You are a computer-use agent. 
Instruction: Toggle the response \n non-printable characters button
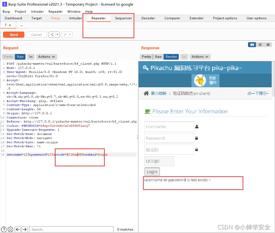(184, 57)
